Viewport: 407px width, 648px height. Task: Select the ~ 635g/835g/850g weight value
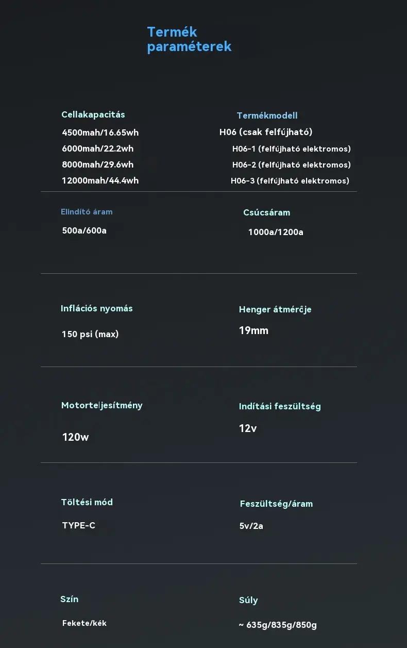278,625
